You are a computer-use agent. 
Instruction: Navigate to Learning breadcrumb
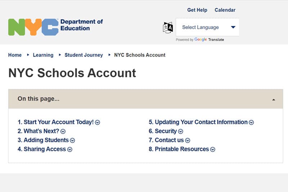click(x=43, y=55)
